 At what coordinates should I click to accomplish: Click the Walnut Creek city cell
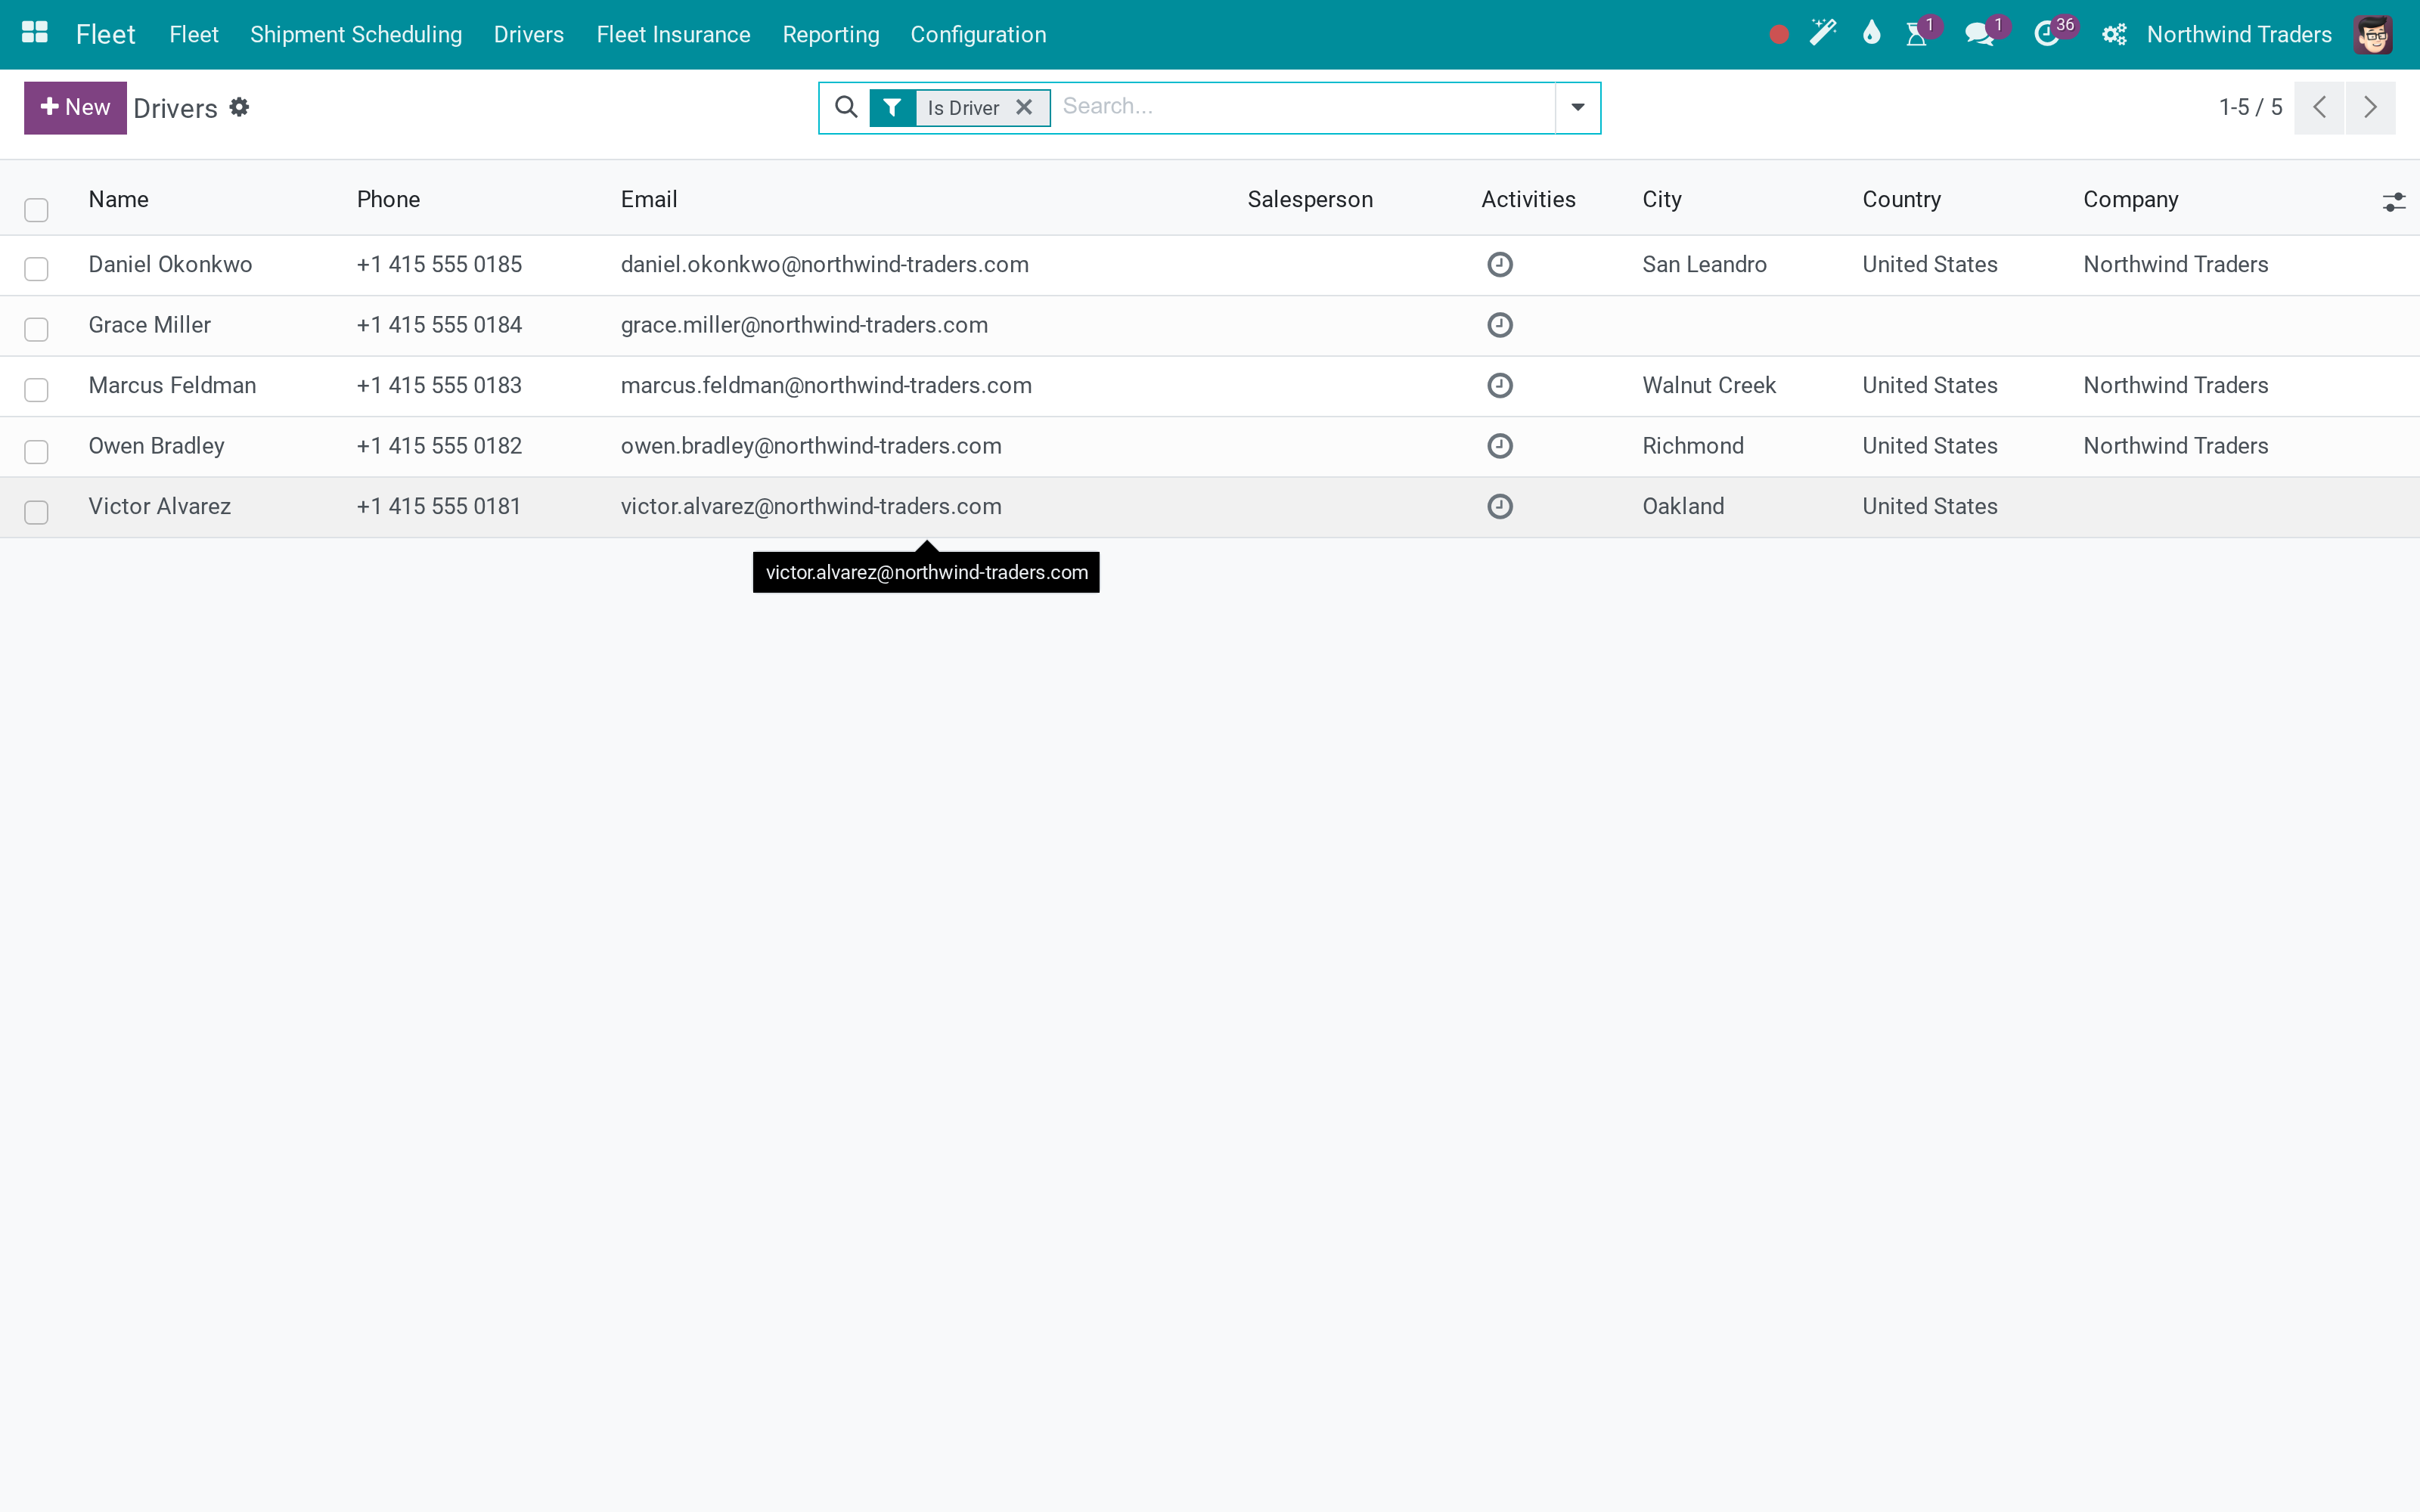tap(1709, 386)
